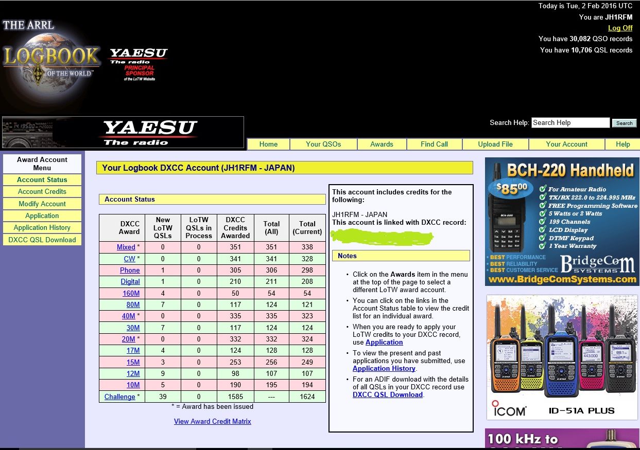Screen dimensions: 640x450
Task: Switch to the Find Call tab
Action: coord(434,144)
